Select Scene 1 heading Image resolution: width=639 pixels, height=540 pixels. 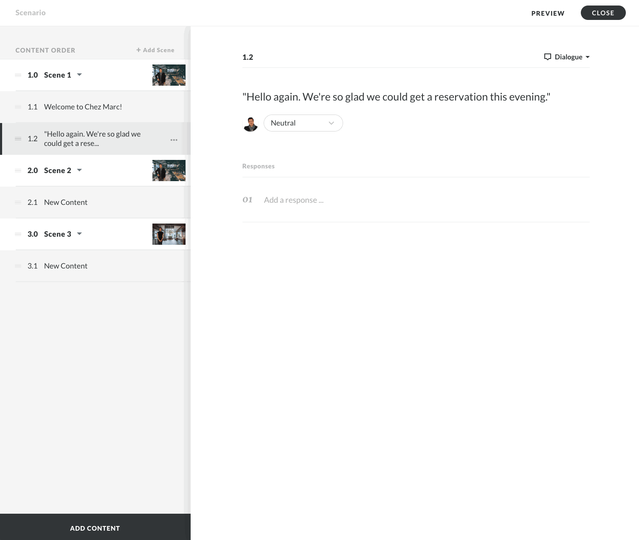[x=58, y=75]
